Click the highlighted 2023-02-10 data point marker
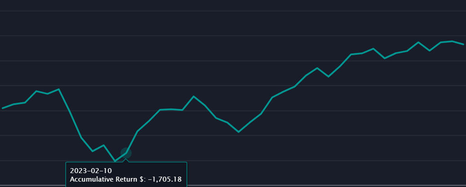 [126, 153]
